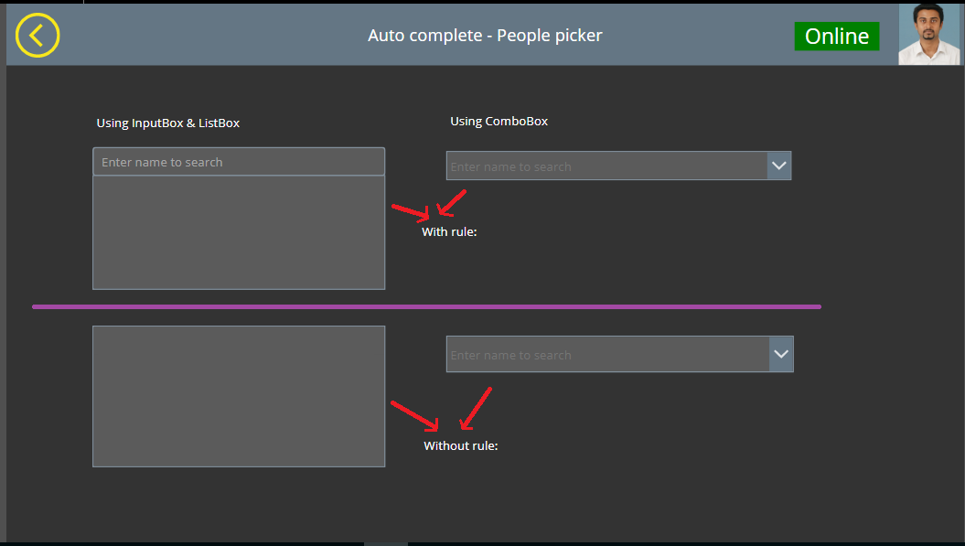
Task: Click the yellow back arrow icon
Action: coord(38,36)
